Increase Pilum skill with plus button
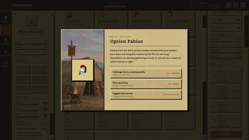This screenshot has height=140, width=249. tap(46, 115)
